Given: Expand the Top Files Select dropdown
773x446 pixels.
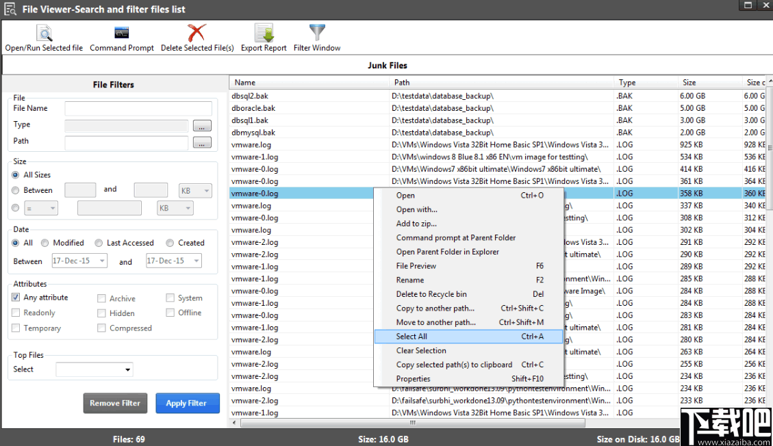Looking at the screenshot, I should [x=94, y=369].
